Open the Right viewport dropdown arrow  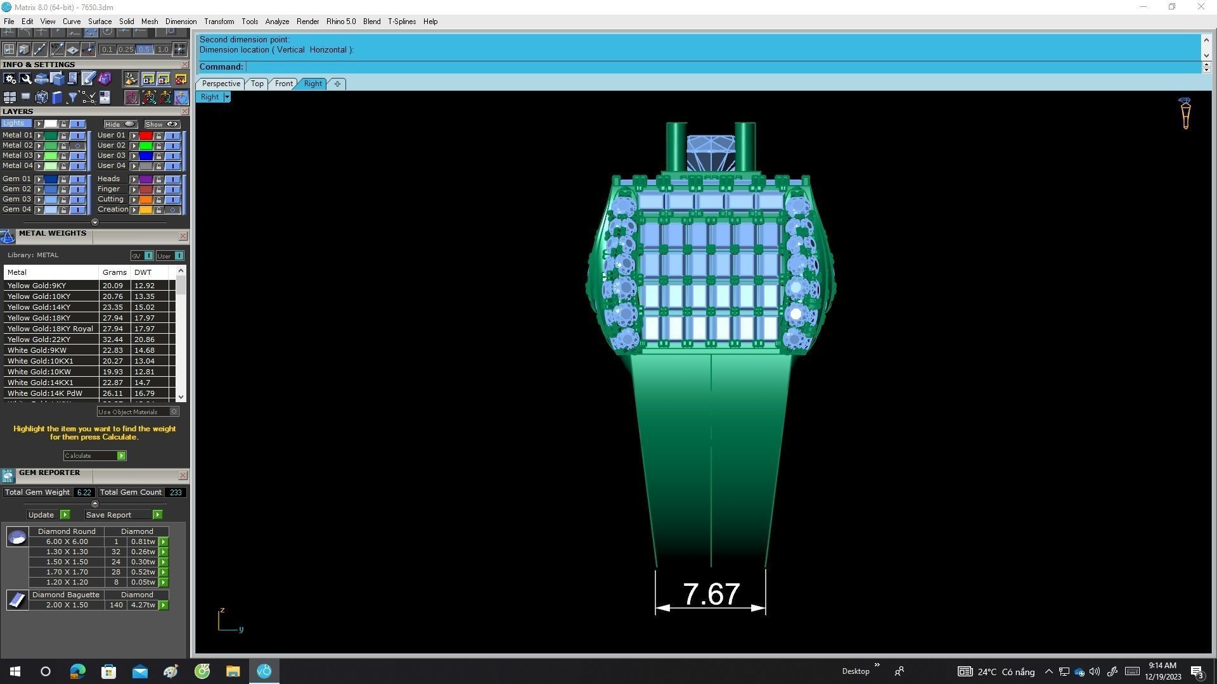coord(227,98)
